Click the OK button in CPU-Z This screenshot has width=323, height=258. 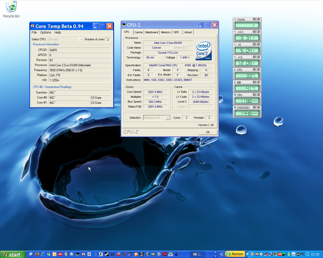click(x=208, y=132)
